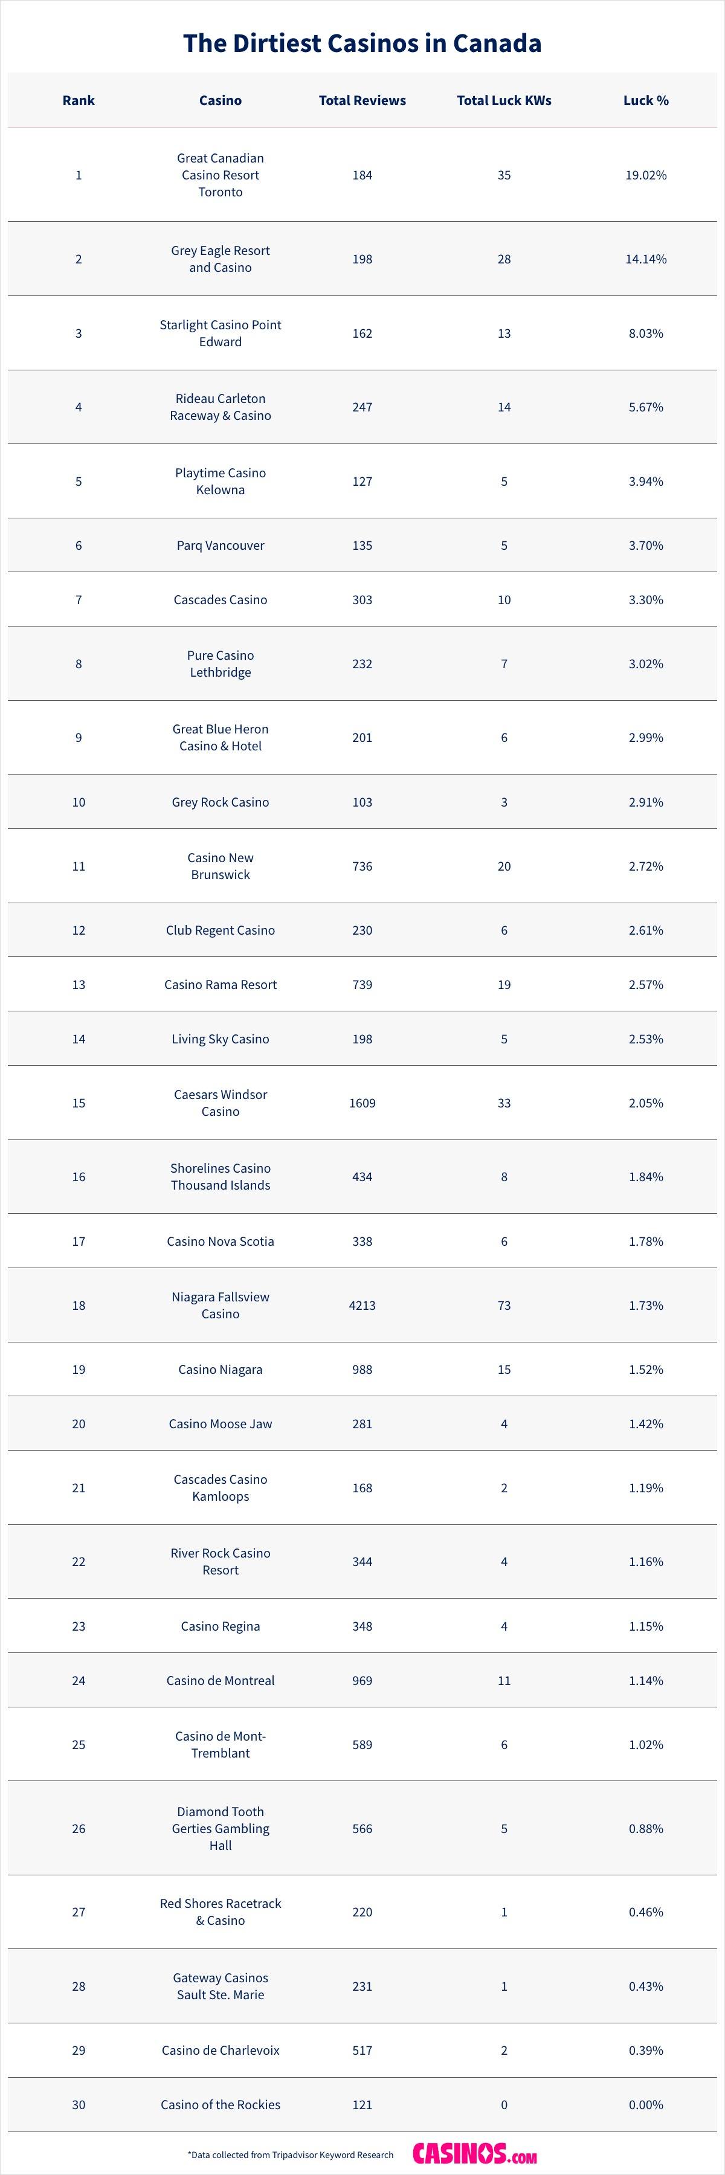
Task: Select Great Canadian Casino Resort Toronto
Action: 221,175
